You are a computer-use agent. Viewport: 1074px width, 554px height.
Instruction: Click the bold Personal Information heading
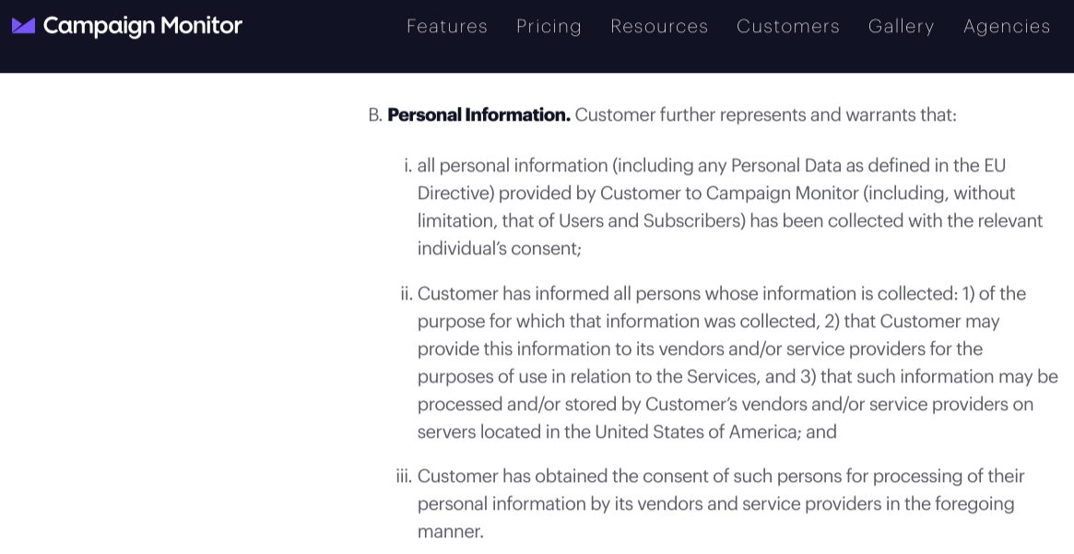tap(478, 114)
